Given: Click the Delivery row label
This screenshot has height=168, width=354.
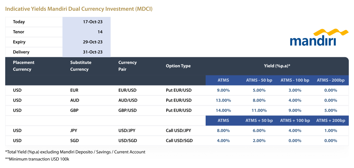Looking at the screenshot, I should [21, 52].
